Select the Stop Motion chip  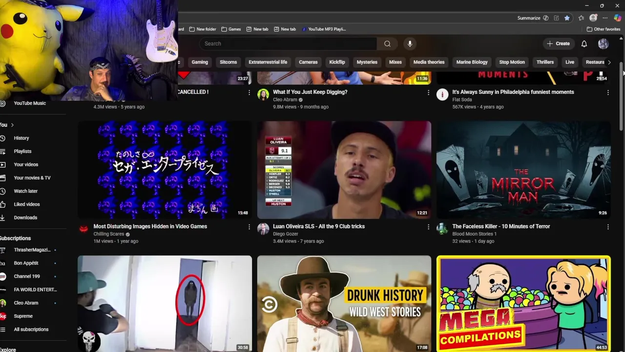point(512,62)
